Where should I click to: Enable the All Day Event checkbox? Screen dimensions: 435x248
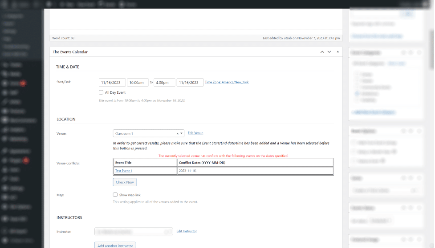tap(101, 92)
